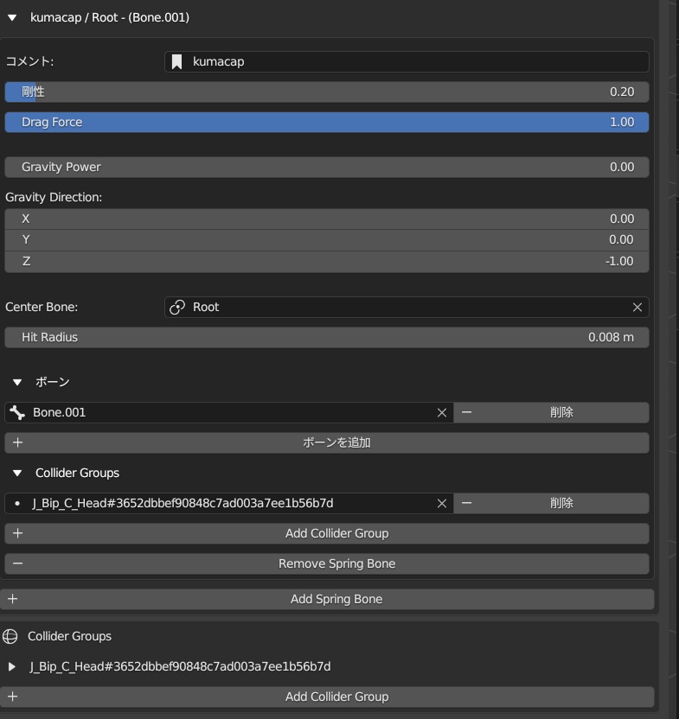Click the bone icon beside Bone.001
Viewport: 679px width, 719px height.
coord(17,412)
